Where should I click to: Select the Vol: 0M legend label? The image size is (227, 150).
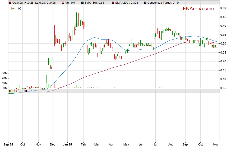(x=70, y=2)
